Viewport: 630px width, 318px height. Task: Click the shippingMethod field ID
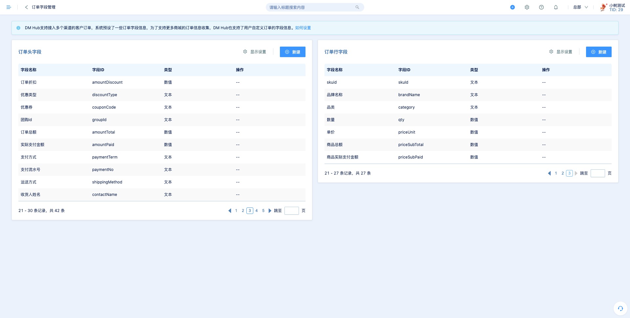107,182
